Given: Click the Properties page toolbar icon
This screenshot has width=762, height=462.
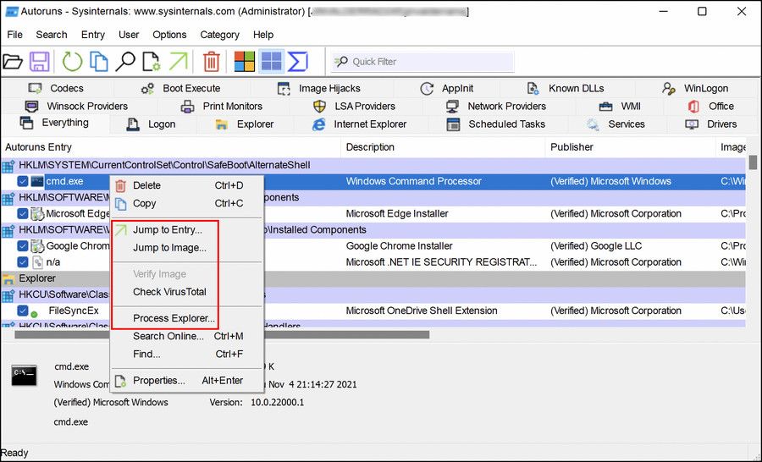Looking at the screenshot, I should (x=152, y=62).
